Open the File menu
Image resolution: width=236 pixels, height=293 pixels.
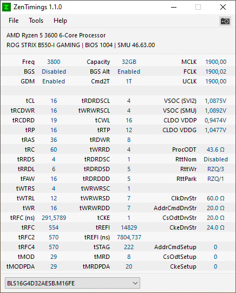point(14,21)
